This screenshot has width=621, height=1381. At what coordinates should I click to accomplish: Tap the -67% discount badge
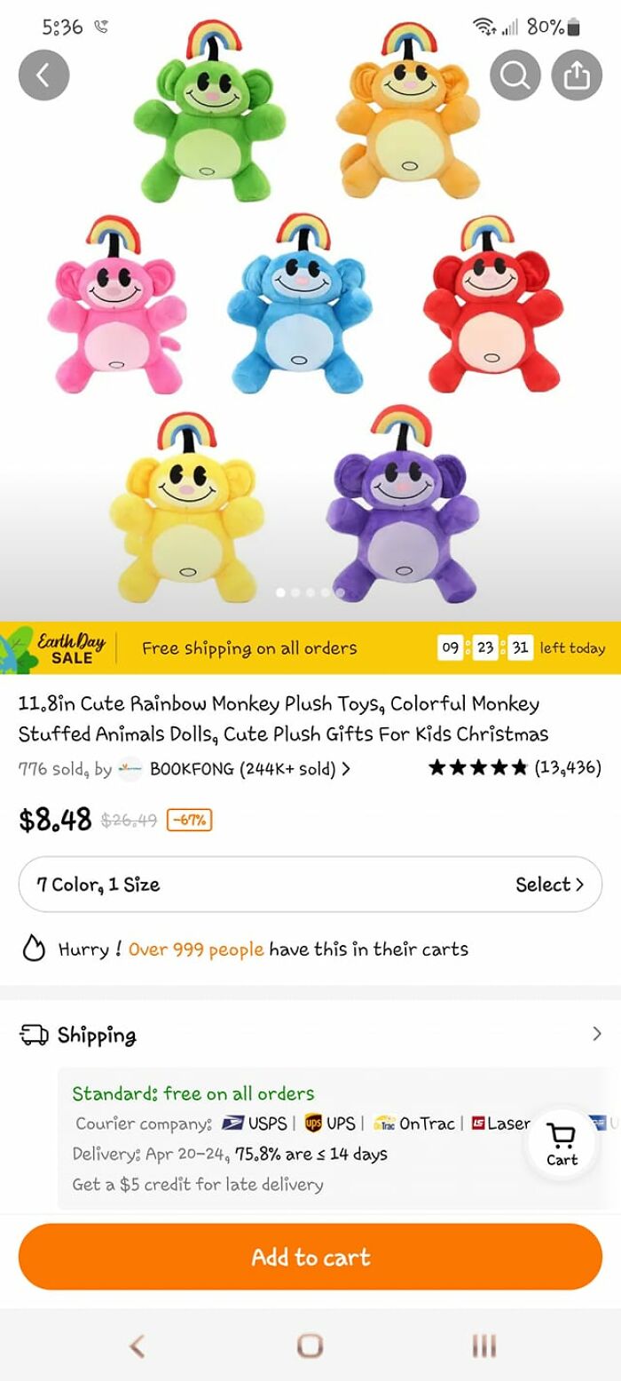click(189, 820)
